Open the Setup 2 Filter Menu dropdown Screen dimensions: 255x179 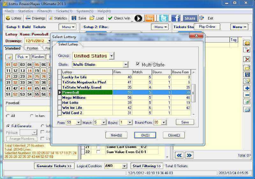(160, 27)
